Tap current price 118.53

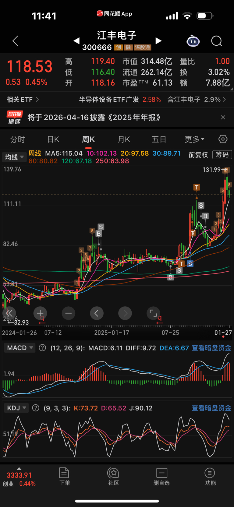pyautogui.click(x=30, y=67)
